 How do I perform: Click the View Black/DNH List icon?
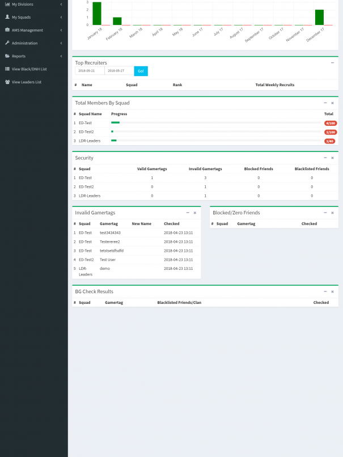7,69
